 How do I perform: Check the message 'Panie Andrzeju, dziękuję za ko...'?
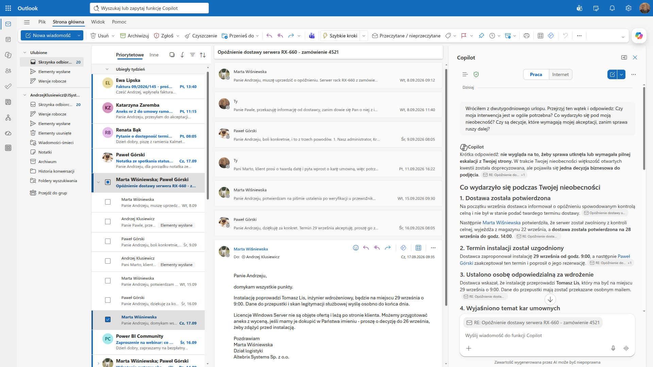coord(108,300)
